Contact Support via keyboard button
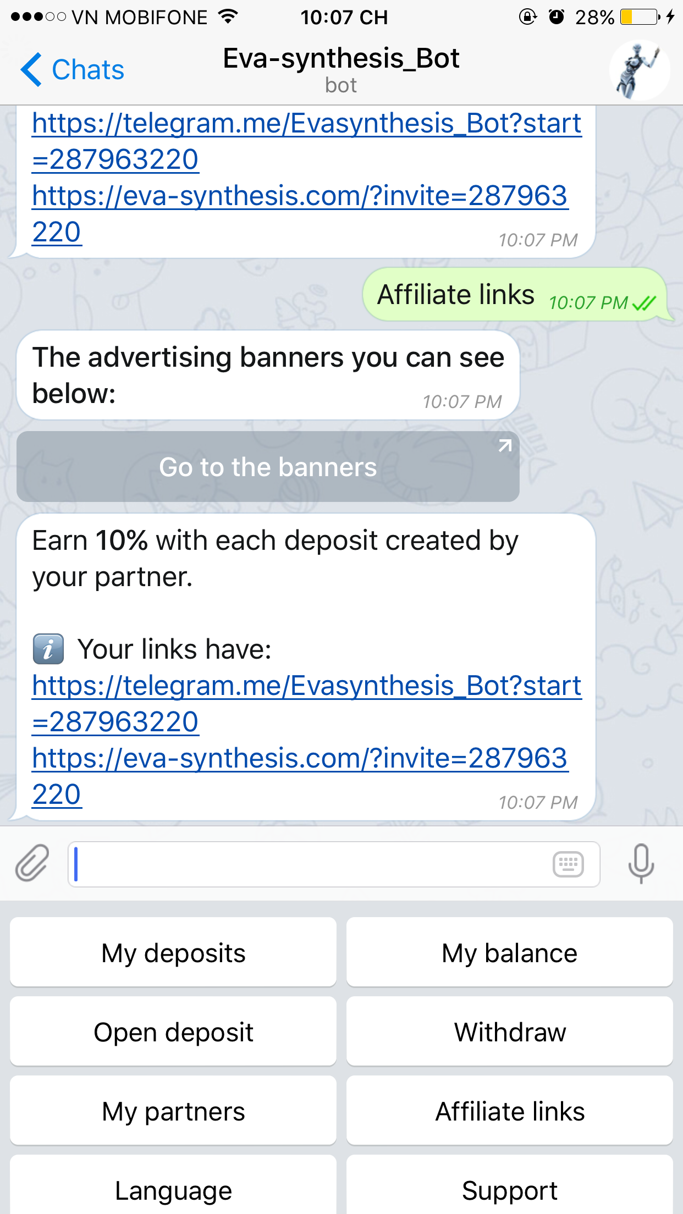Image resolution: width=683 pixels, height=1214 pixels. [510, 1188]
